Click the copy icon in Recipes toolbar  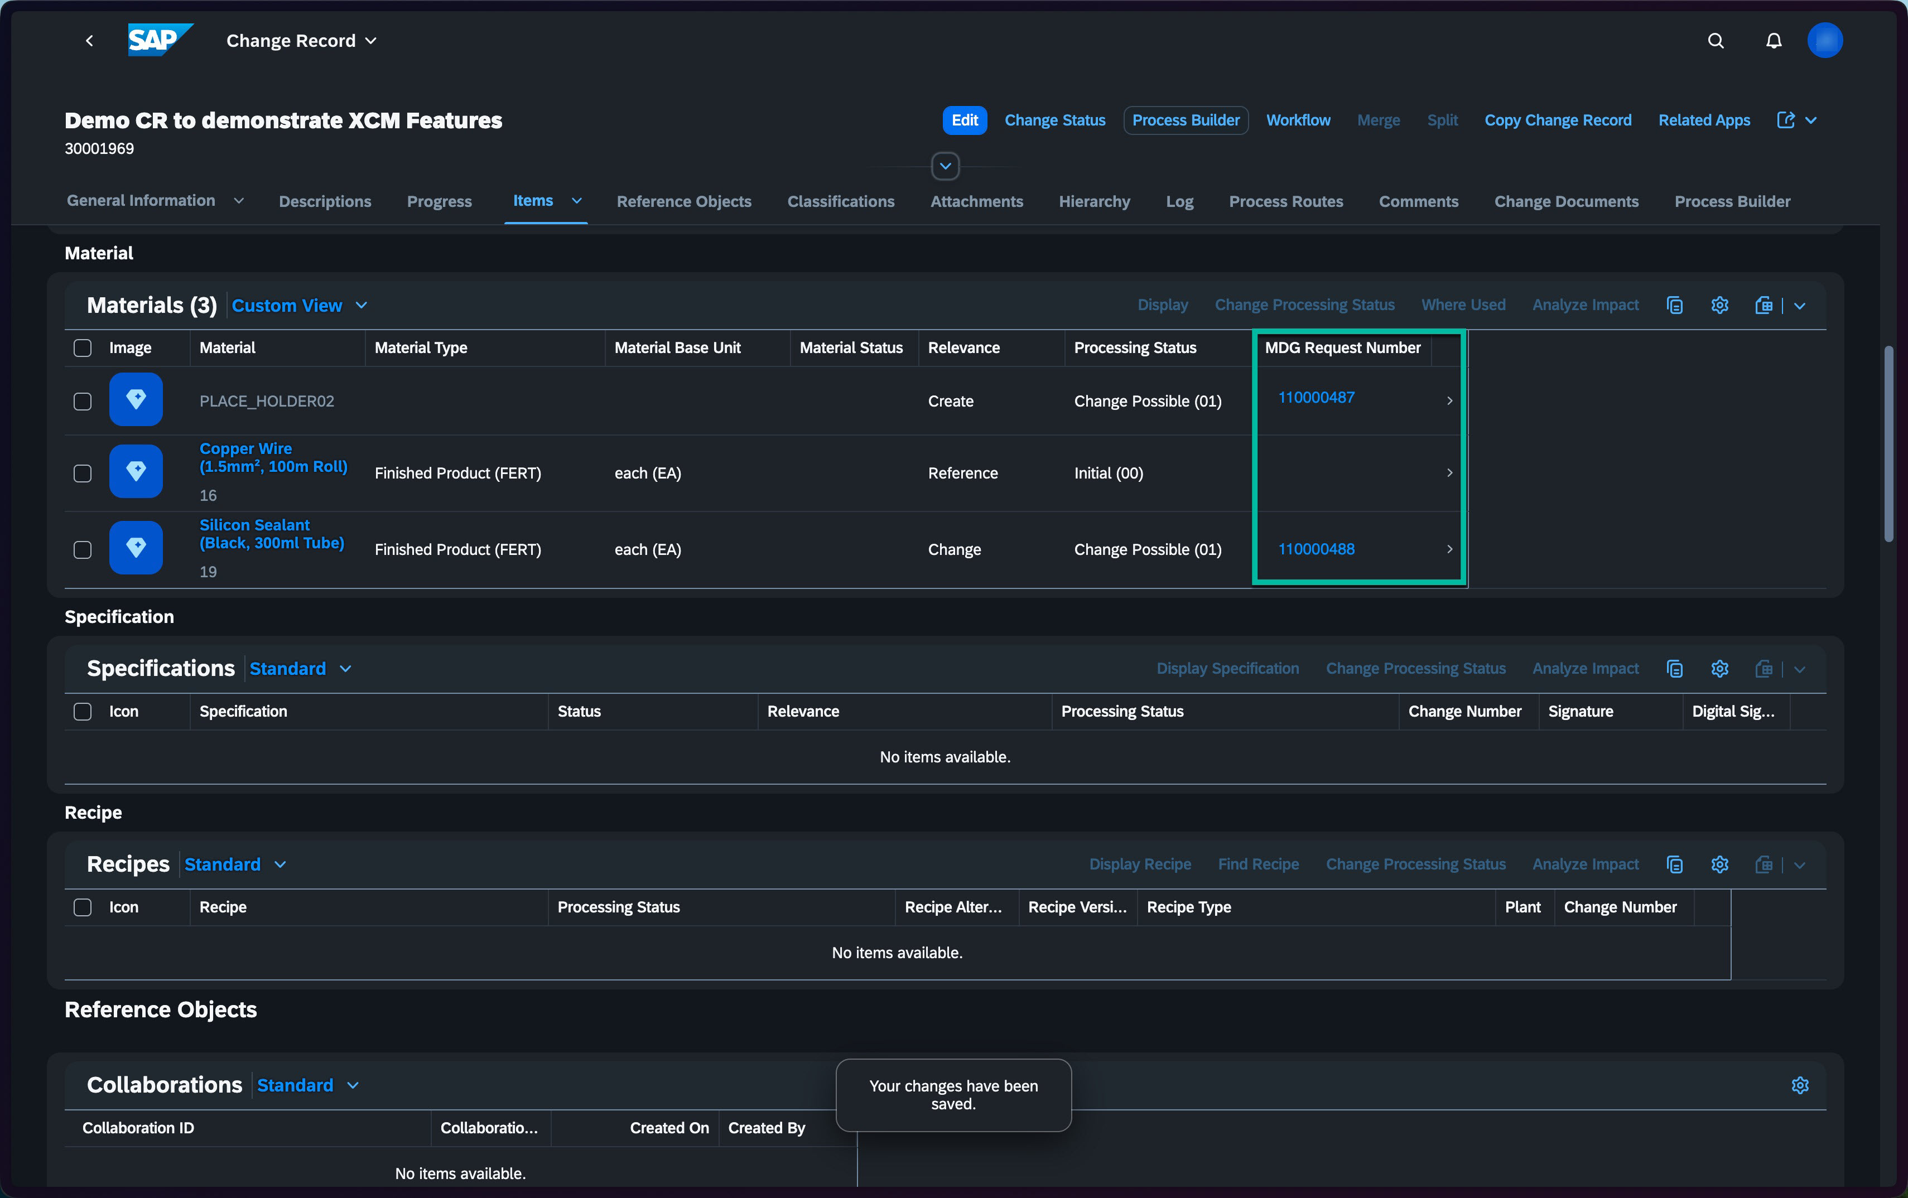(1674, 864)
